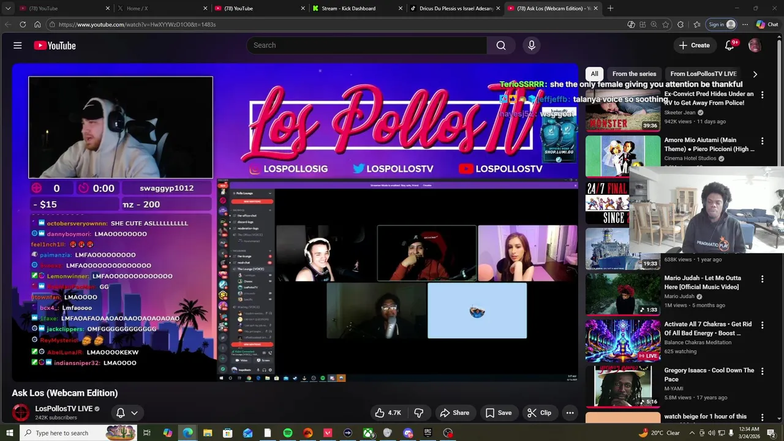The width and height of the screenshot is (784, 441).
Task: Open Mario Judah - Let Me Outta Here
Action: pyautogui.click(x=703, y=282)
